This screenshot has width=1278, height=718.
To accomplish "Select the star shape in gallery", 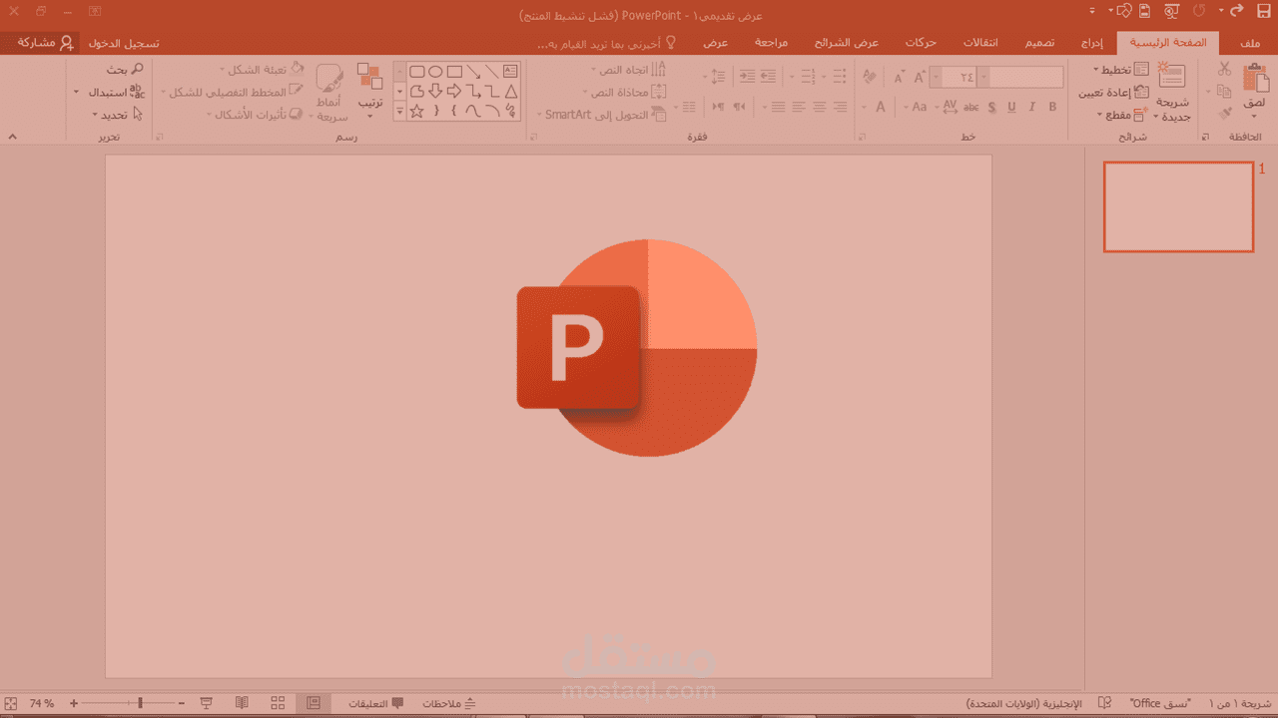I will tap(417, 111).
